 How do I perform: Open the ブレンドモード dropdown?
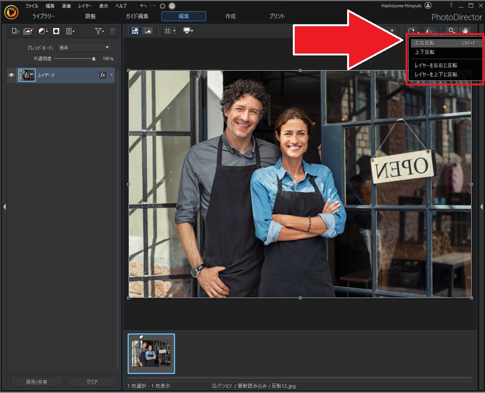[x=84, y=48]
